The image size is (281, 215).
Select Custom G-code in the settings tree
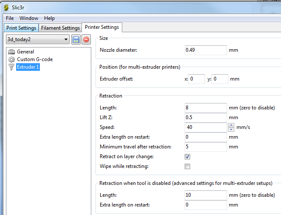(35, 59)
